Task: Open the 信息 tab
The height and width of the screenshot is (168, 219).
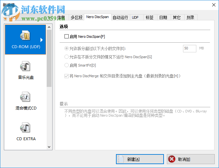Action: click(62, 17)
